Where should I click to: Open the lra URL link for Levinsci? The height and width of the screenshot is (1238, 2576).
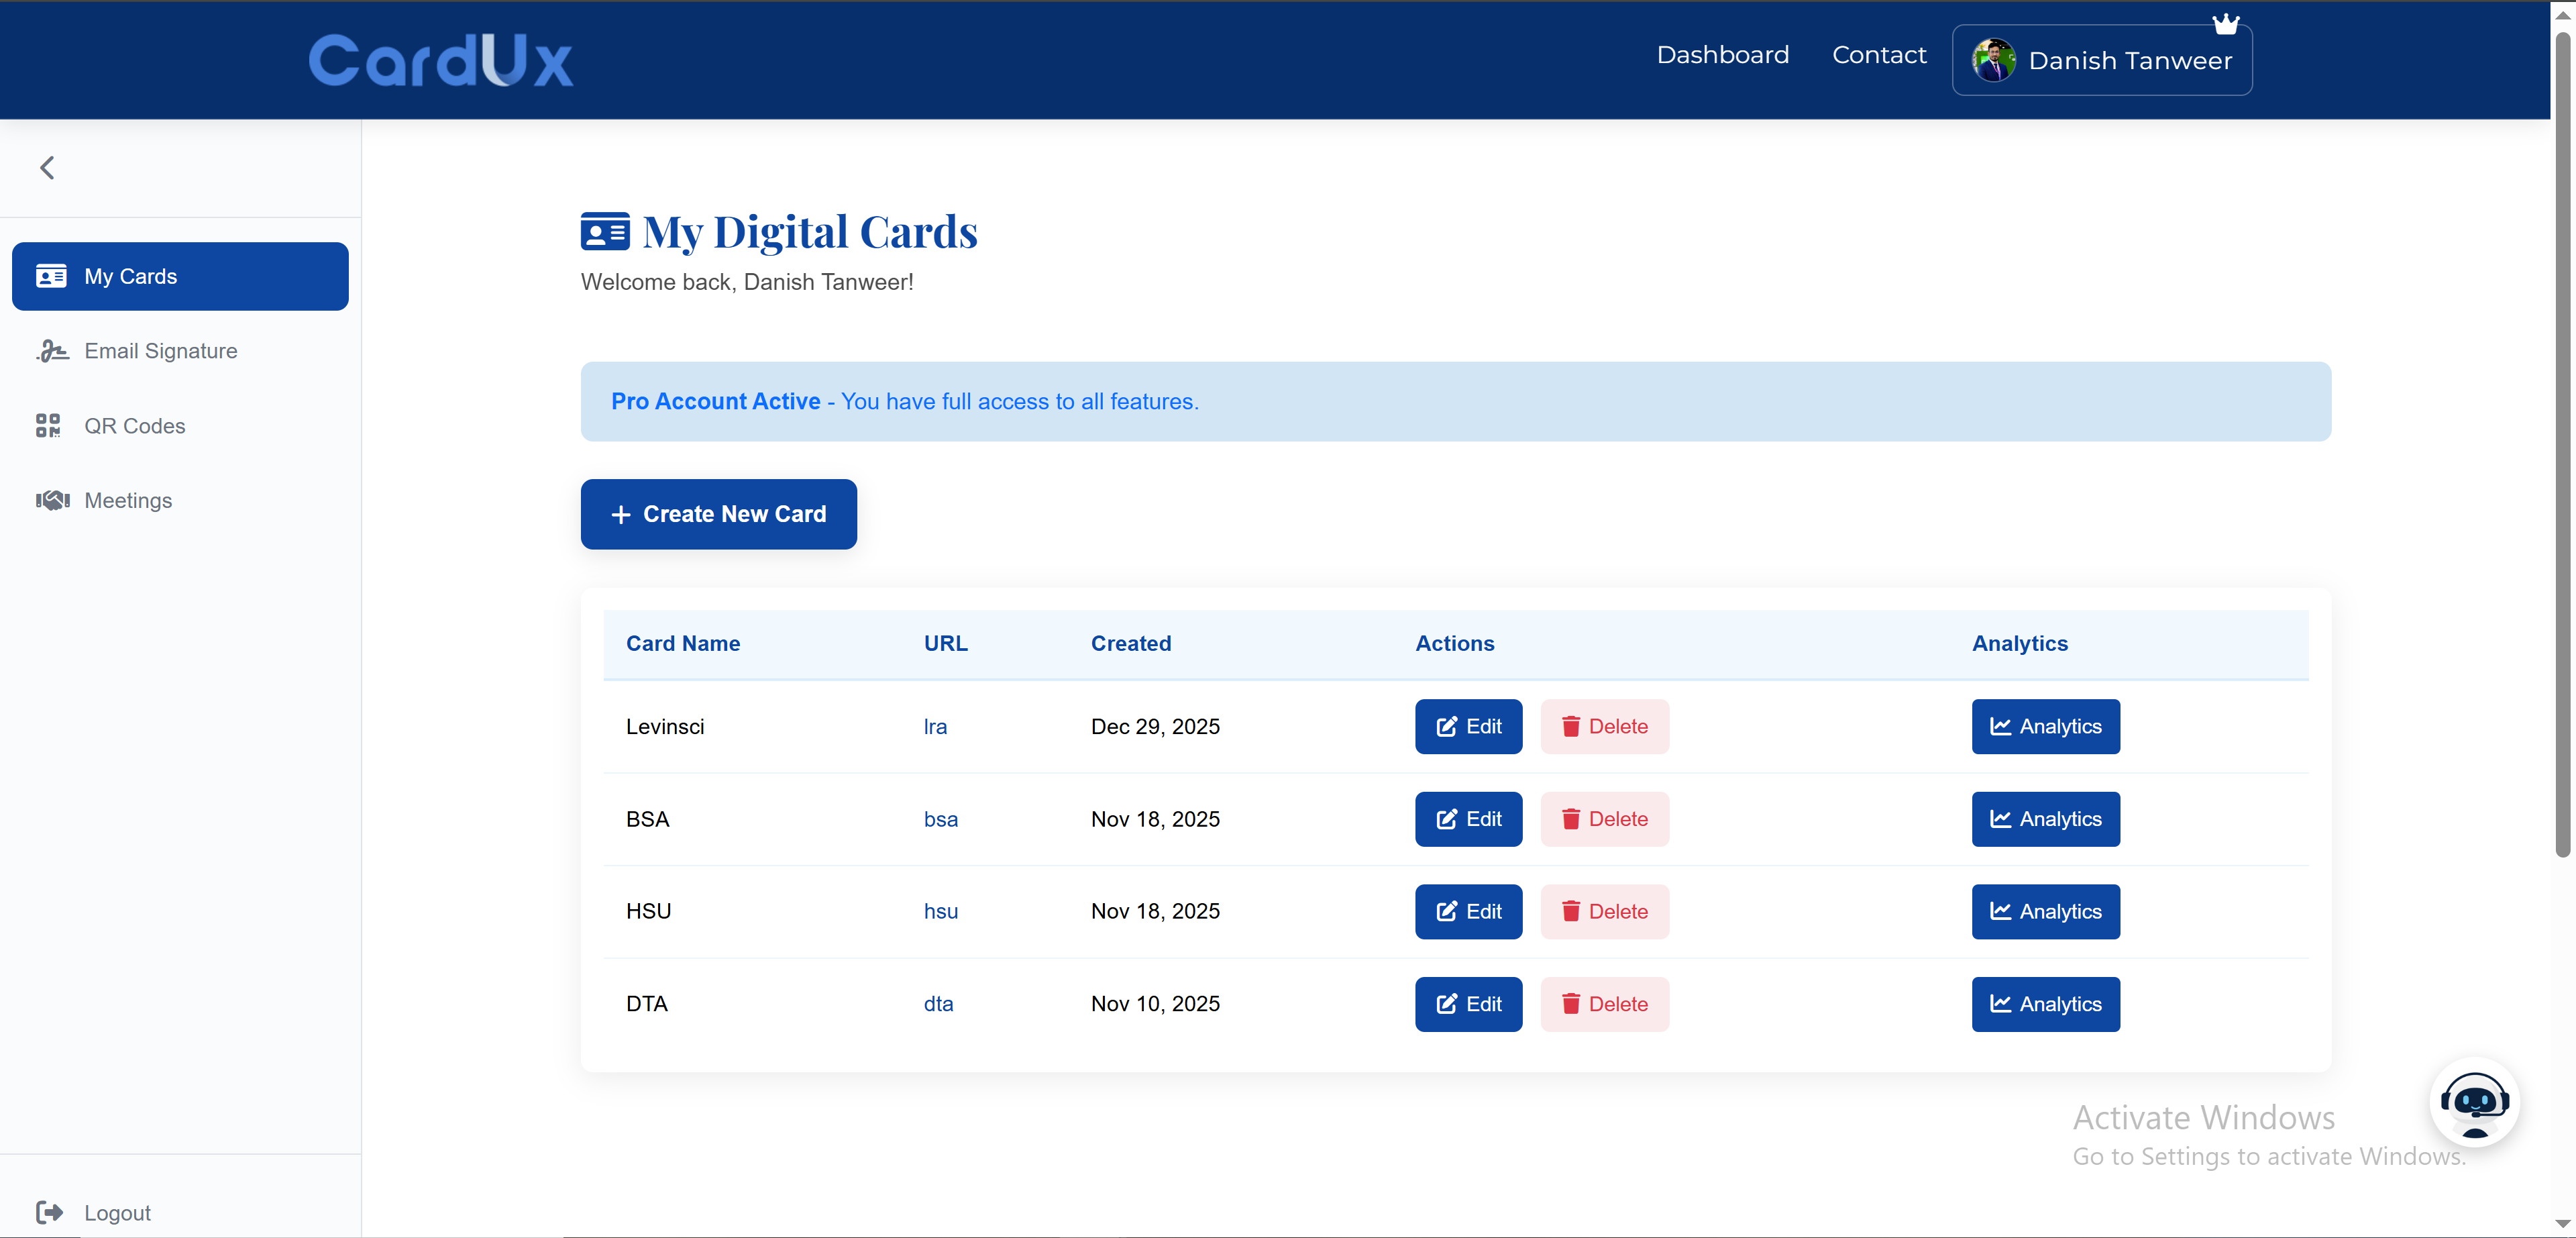(935, 727)
